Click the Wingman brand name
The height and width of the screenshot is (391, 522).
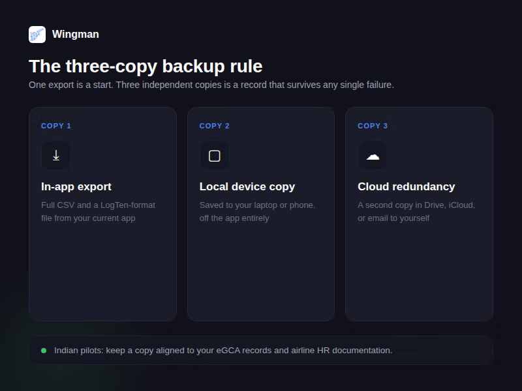tap(76, 35)
